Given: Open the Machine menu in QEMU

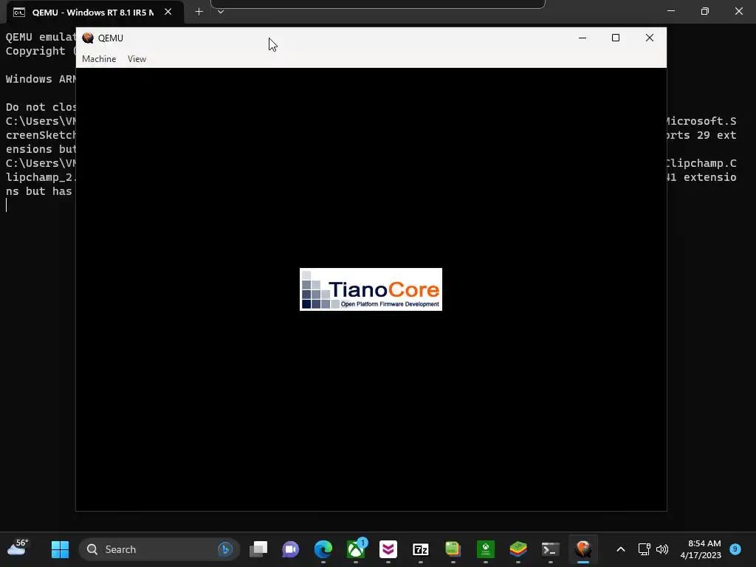Looking at the screenshot, I should coord(99,59).
